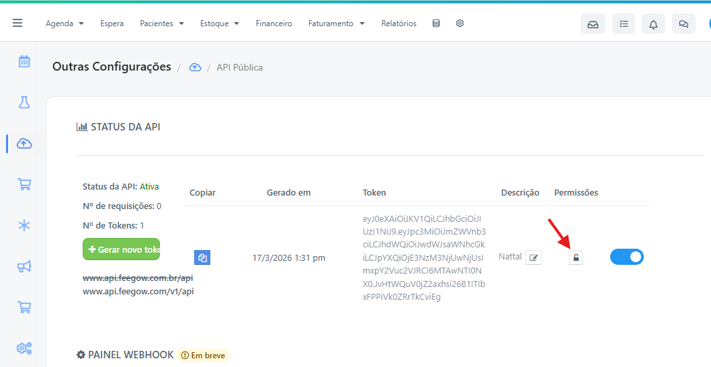Click the PAINEL WEBHOOK heading
711x367 pixels.
[x=125, y=355]
